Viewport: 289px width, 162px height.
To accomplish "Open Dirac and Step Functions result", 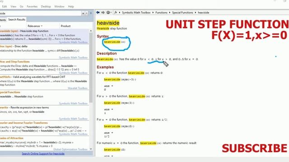I will 44,67.
